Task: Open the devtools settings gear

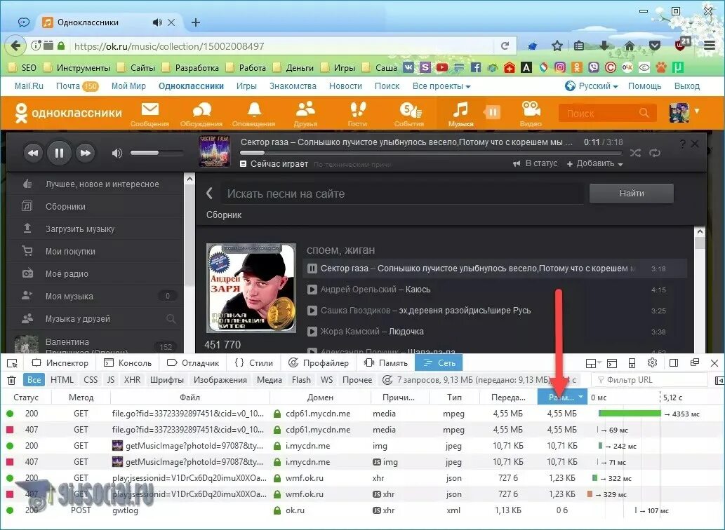Action: click(653, 363)
